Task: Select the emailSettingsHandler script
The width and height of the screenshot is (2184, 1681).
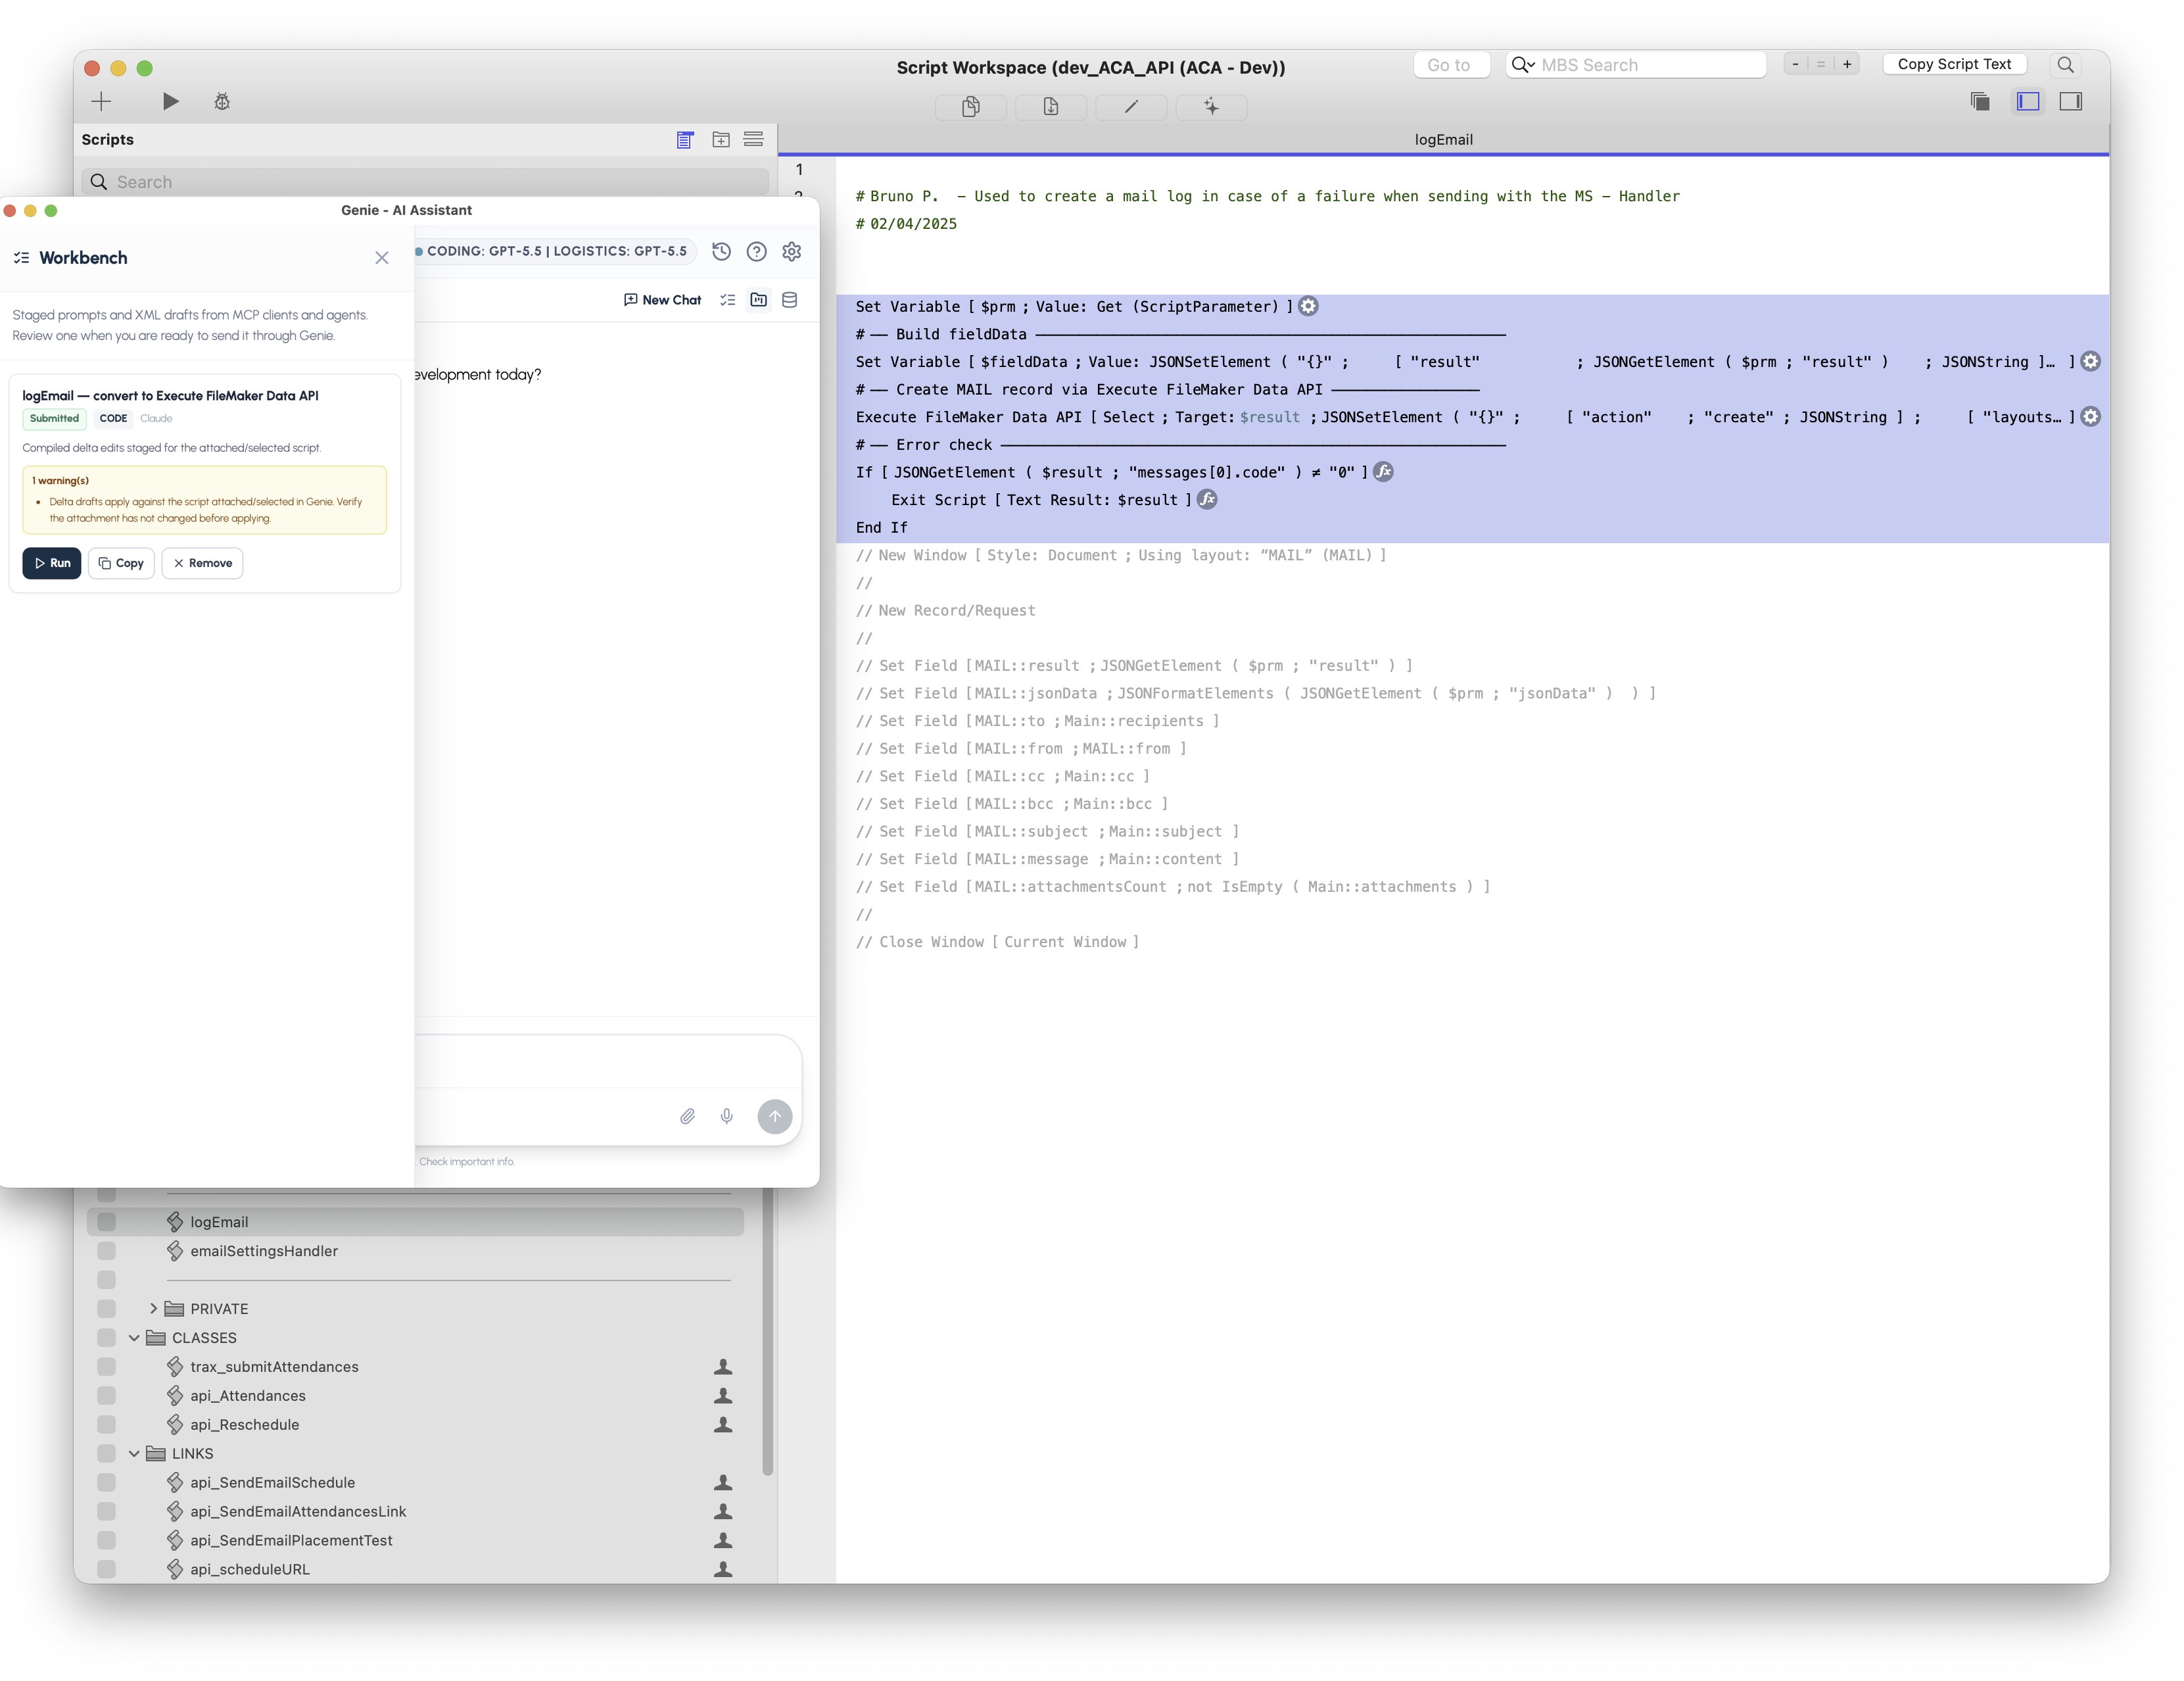Action: click(x=264, y=1252)
